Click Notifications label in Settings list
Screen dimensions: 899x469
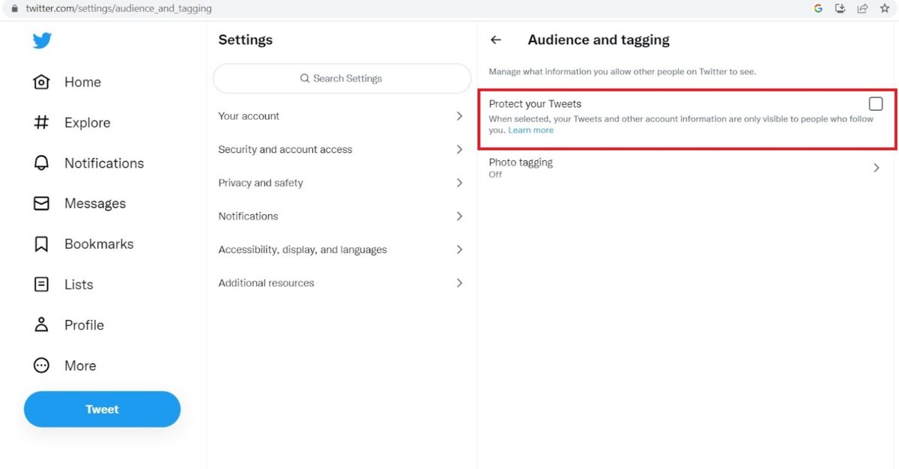248,217
